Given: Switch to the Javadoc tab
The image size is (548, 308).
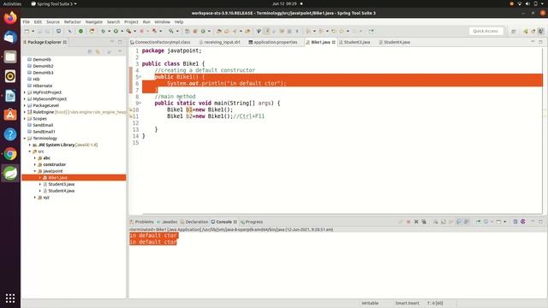Looking at the screenshot, I should coord(167,222).
